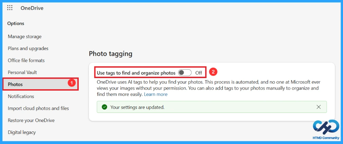343x144 pixels.
Task: Open Digital legacy settings
Action: [x=22, y=132]
